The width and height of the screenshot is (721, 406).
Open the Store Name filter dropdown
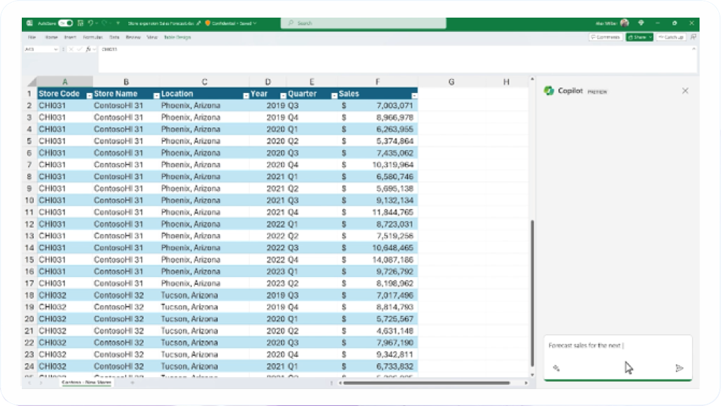(x=156, y=96)
